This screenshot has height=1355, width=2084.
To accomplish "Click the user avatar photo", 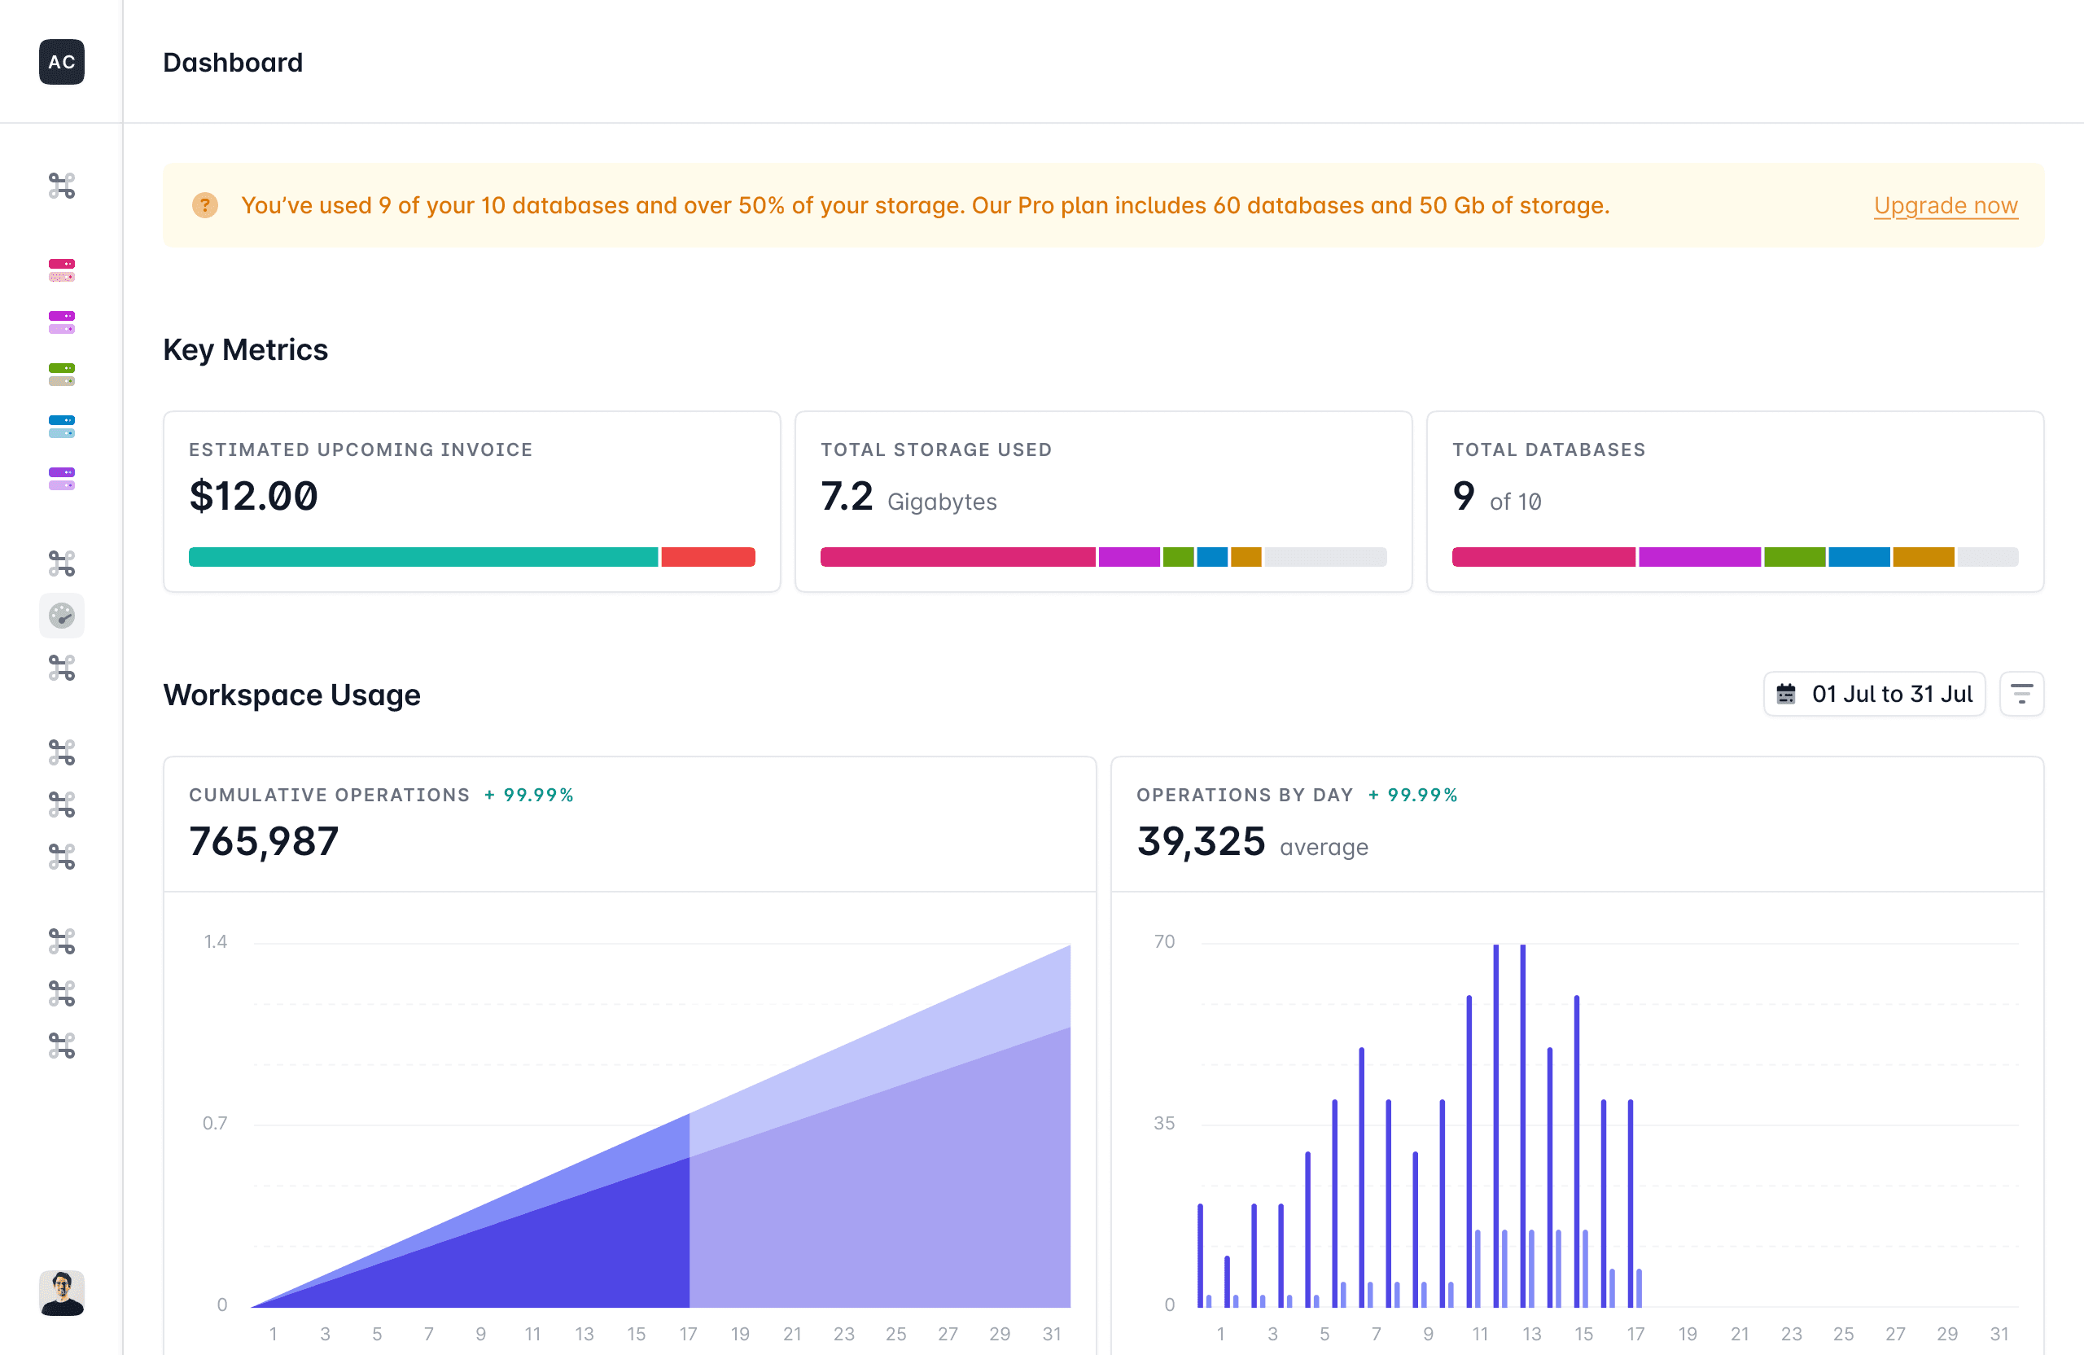I will pyautogui.click(x=61, y=1293).
